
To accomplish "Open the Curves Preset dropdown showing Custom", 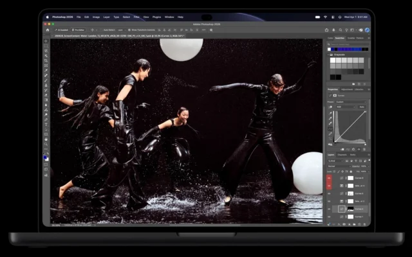I will click(x=351, y=102).
